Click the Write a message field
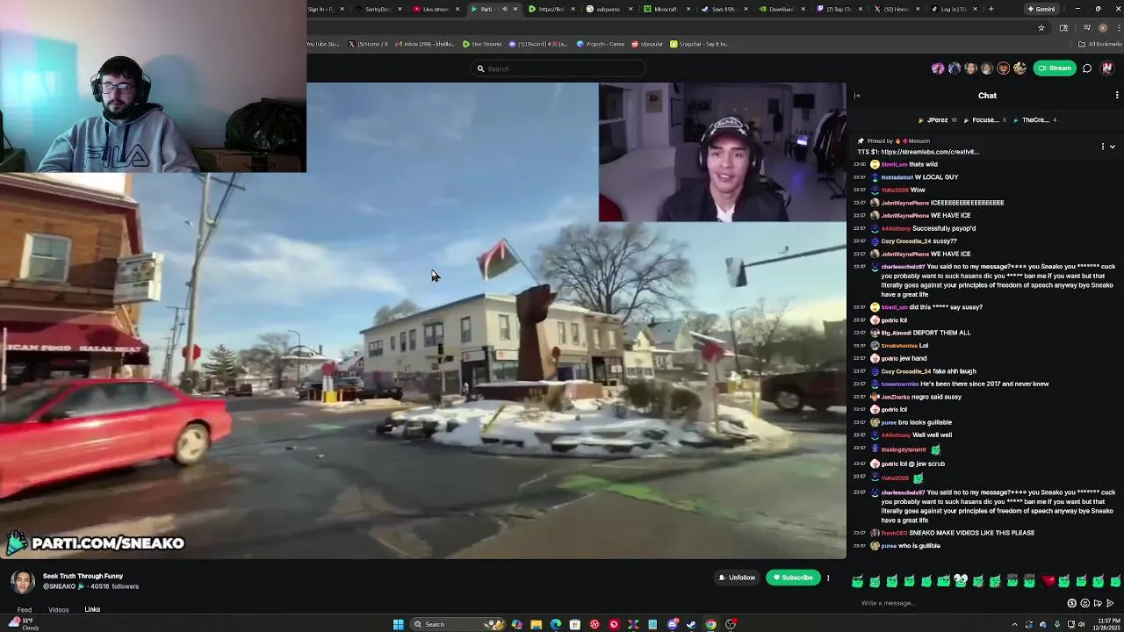The height and width of the screenshot is (632, 1124). [x=957, y=603]
